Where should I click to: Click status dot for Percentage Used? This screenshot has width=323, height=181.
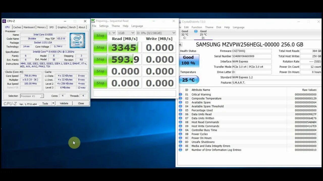tap(180, 110)
